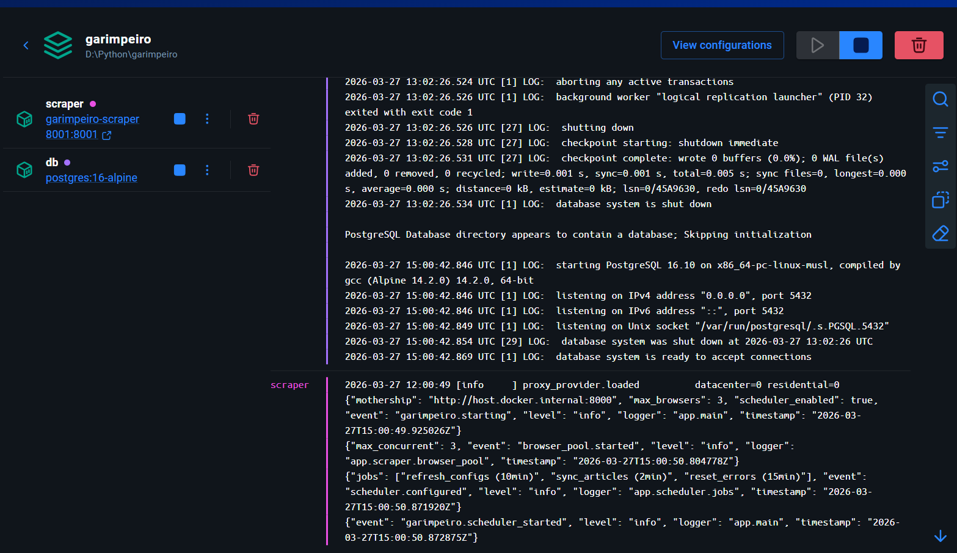Clear the log terminal with eraser icon
The width and height of the screenshot is (957, 553).
pos(941,233)
